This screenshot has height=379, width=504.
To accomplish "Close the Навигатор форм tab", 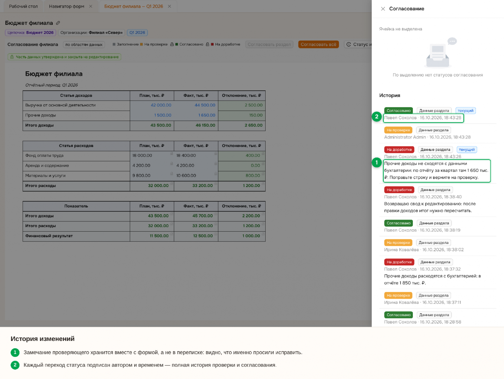I will pos(91,6).
